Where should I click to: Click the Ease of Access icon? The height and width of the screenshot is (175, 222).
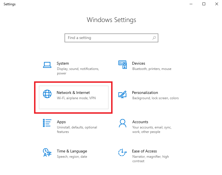[123, 152]
